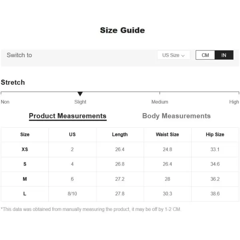This screenshot has width=240, height=240.
Task: Select the S size row label
Action: [25, 164]
